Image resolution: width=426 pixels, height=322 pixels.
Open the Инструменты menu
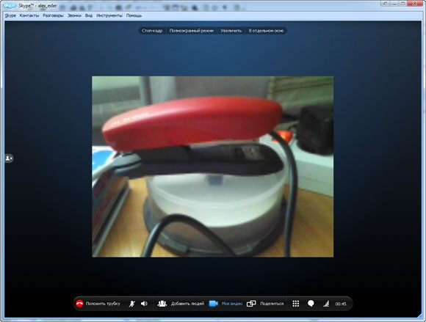(109, 15)
